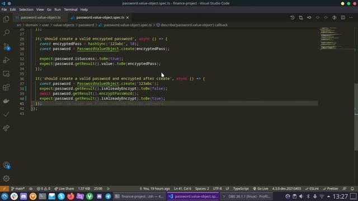The image size is (358, 201).
Task: Expand the 'user' breadcrumb segment
Action: tap(45, 25)
